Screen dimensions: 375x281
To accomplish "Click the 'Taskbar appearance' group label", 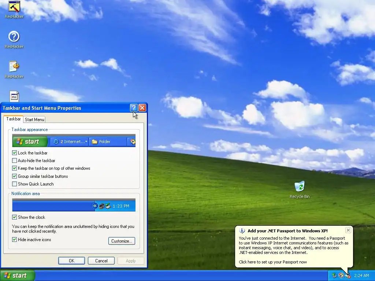I will tap(30, 130).
